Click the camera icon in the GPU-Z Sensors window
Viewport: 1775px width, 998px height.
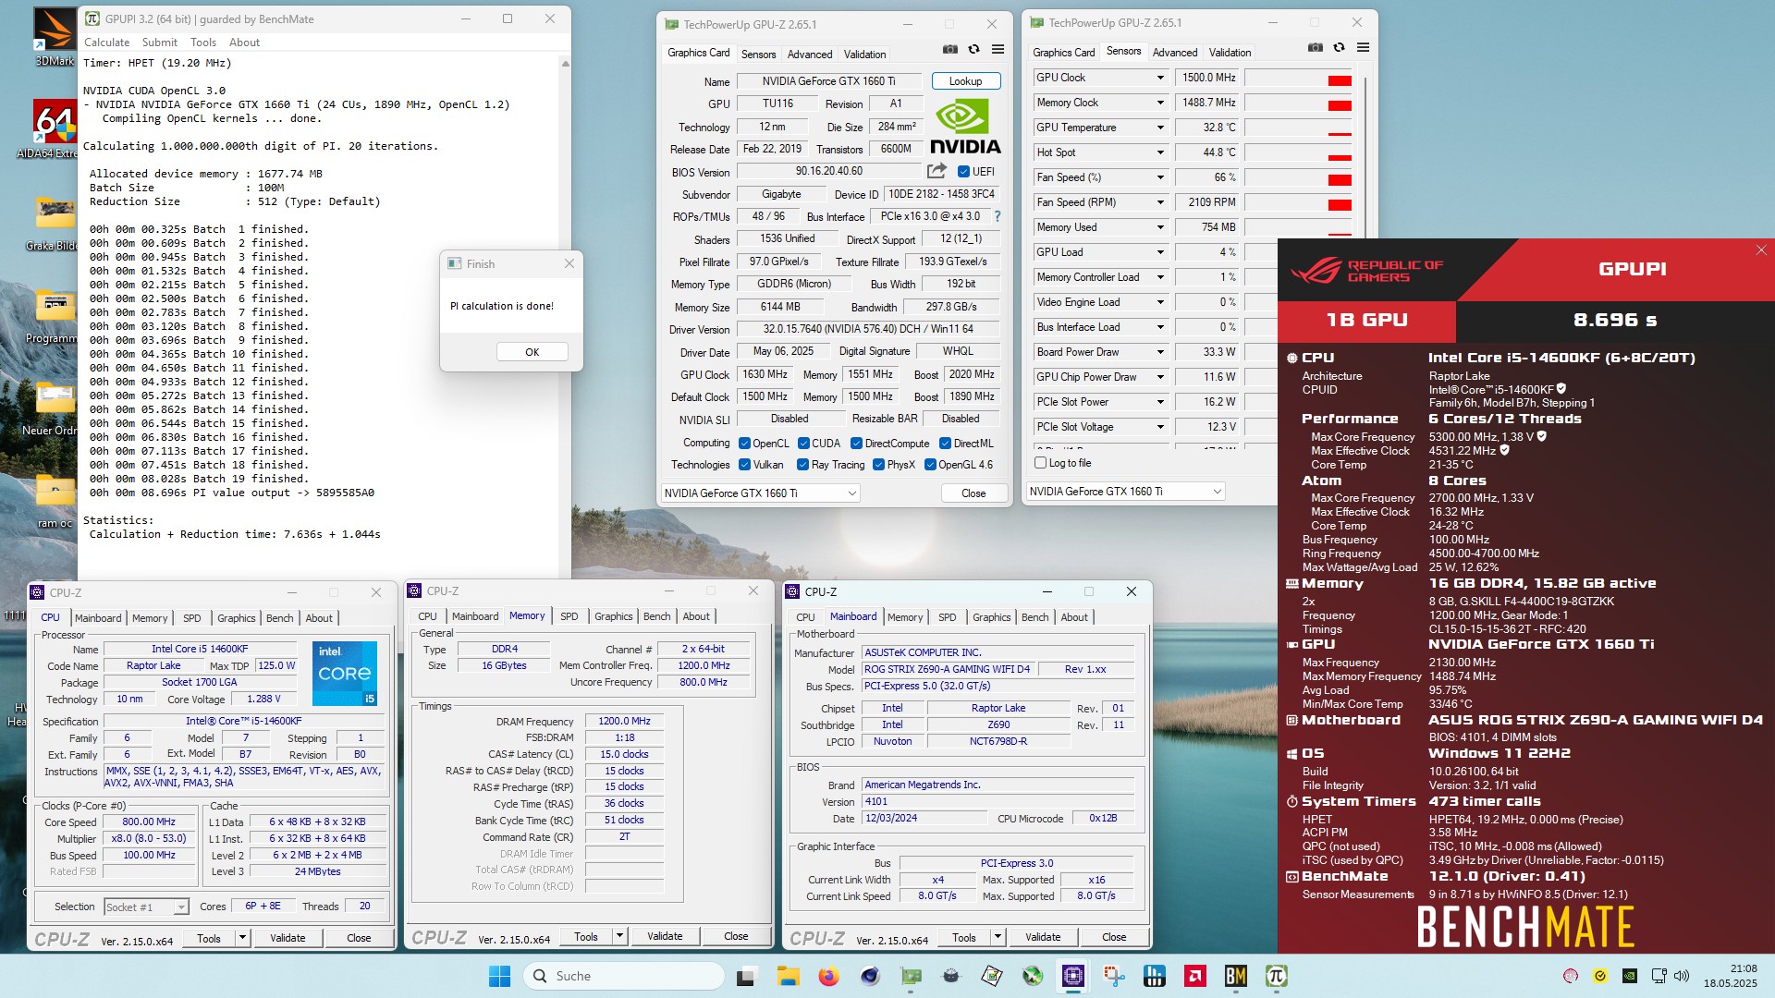tap(1315, 48)
